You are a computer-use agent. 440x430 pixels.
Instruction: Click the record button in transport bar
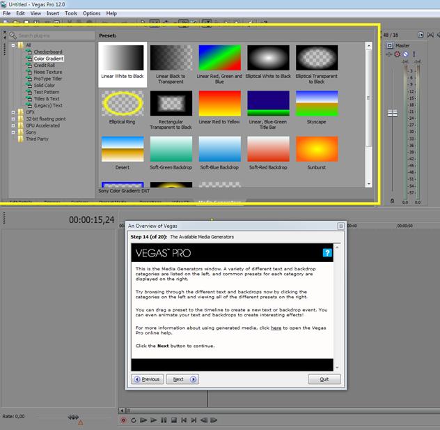pos(123,420)
